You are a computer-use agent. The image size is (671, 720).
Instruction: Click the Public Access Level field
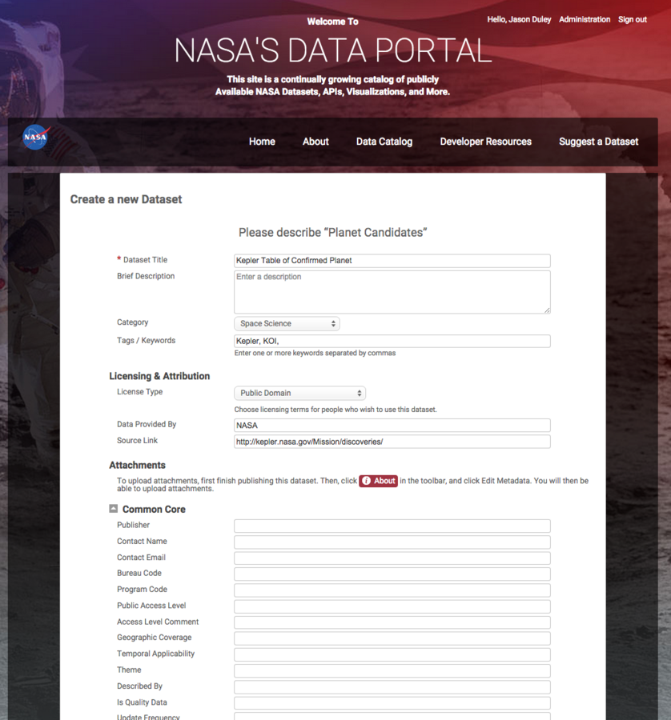click(x=392, y=606)
